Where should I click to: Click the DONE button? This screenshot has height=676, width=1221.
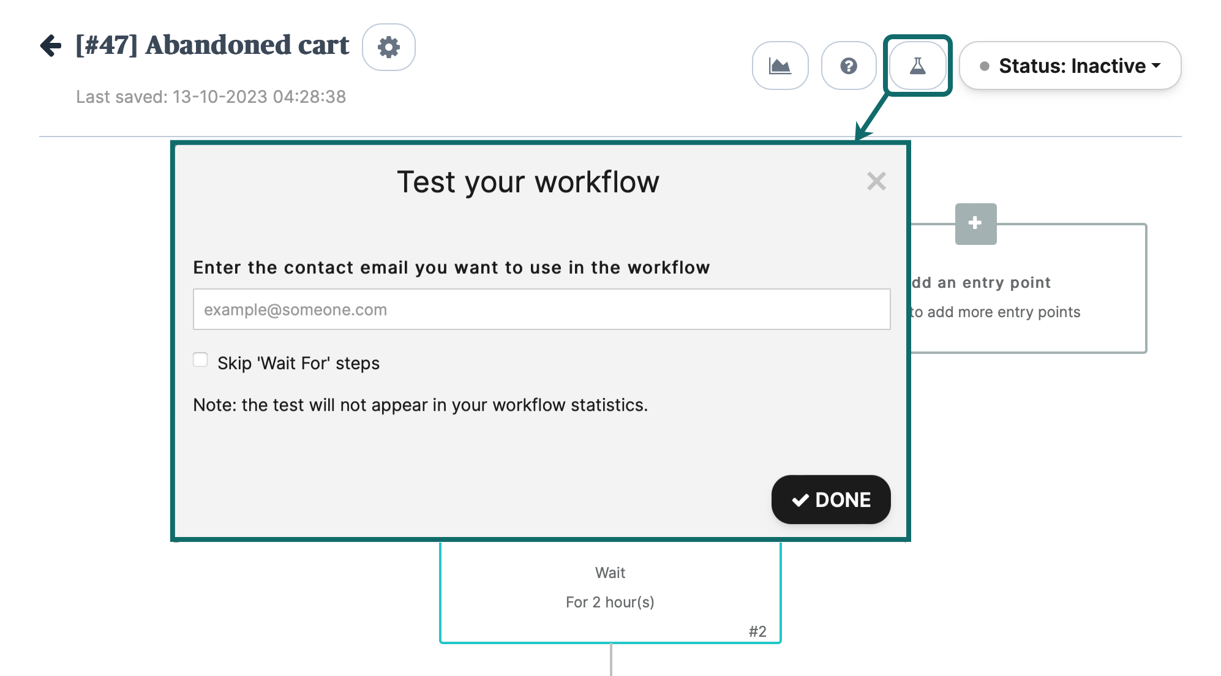pos(830,500)
